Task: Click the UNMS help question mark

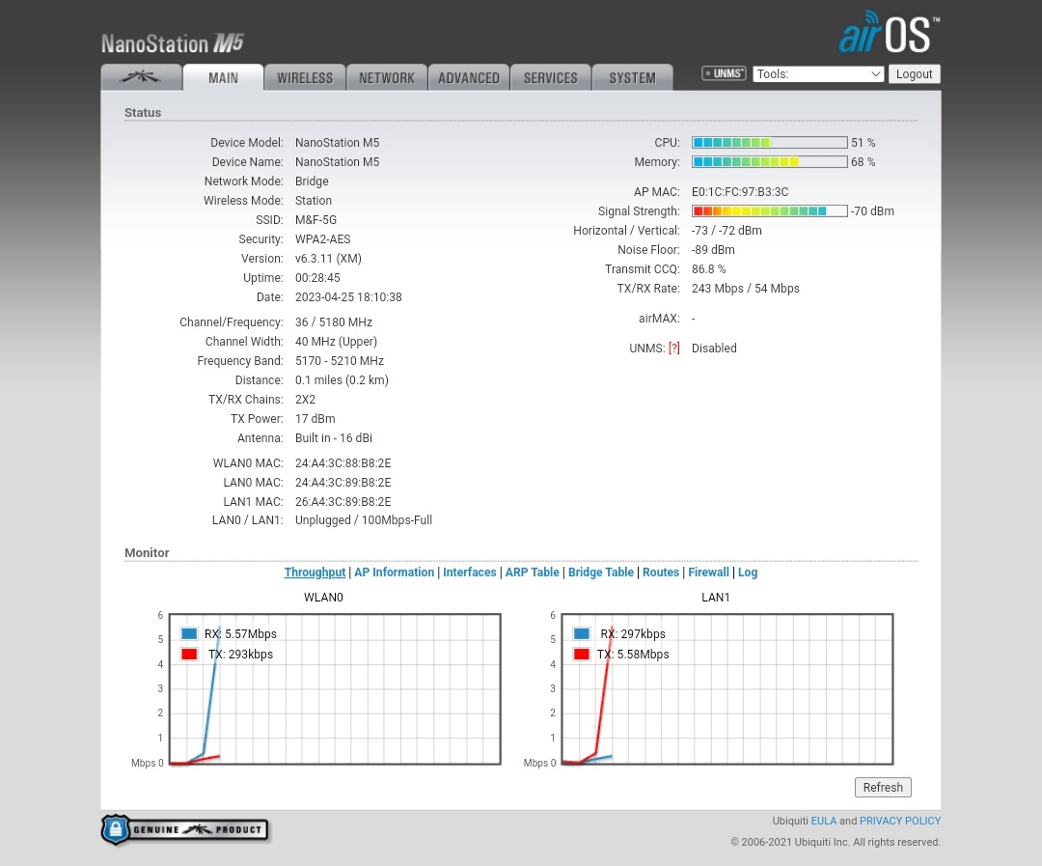Action: click(x=673, y=348)
